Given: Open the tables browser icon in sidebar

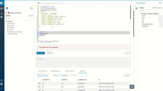Looking at the screenshot, I should (x=2, y=17).
